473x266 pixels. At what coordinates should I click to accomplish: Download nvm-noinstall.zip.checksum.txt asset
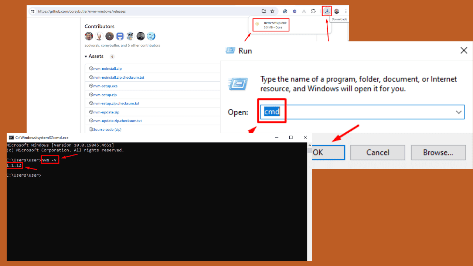tap(119, 78)
